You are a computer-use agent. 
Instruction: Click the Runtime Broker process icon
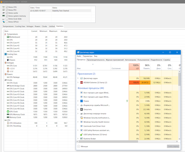81,139
